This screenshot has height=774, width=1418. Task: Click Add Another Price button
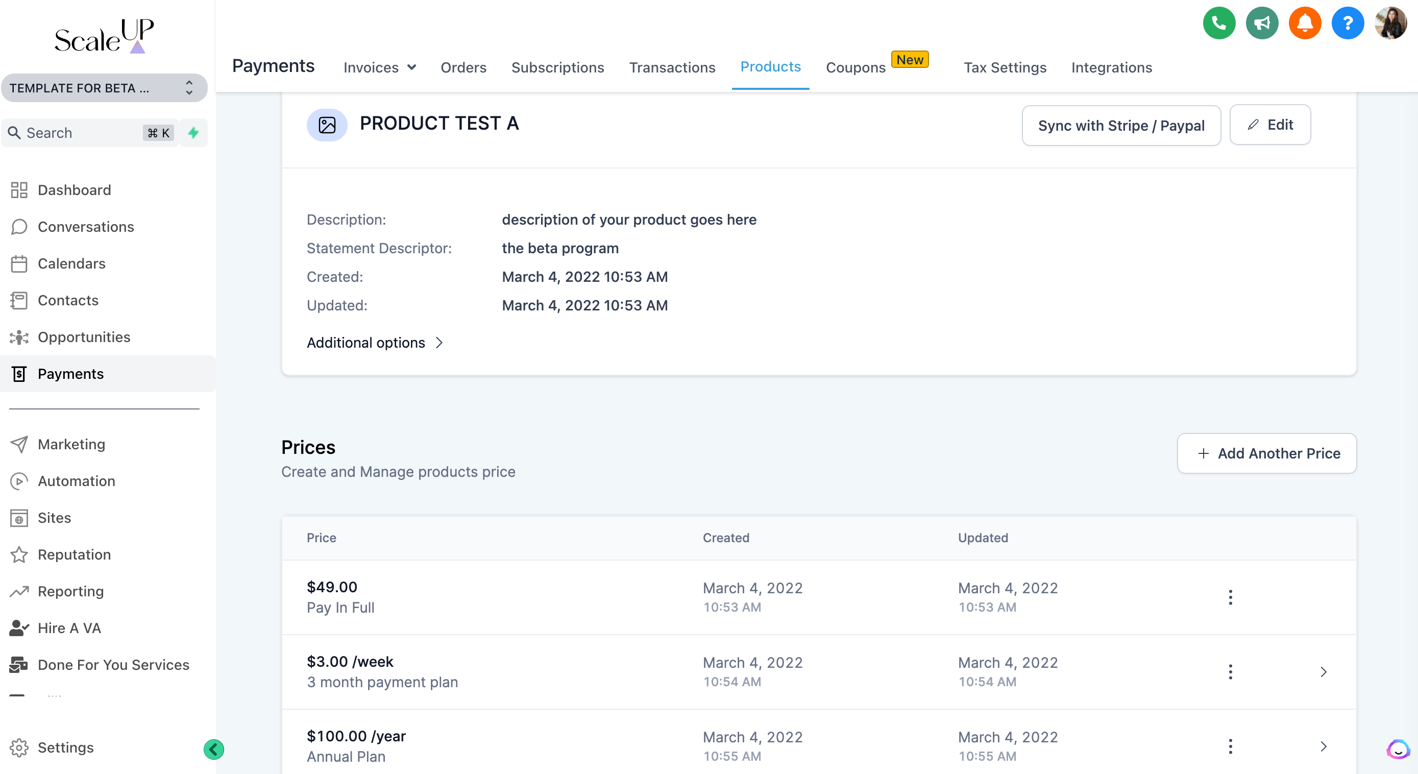tap(1266, 453)
